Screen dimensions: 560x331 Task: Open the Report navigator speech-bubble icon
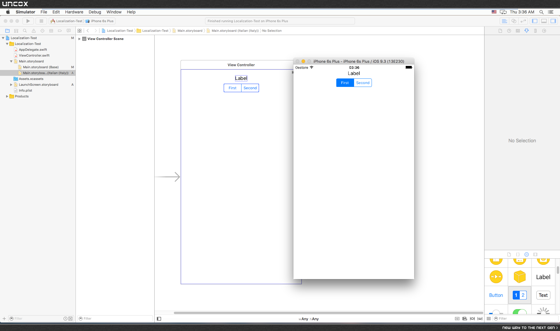click(69, 31)
